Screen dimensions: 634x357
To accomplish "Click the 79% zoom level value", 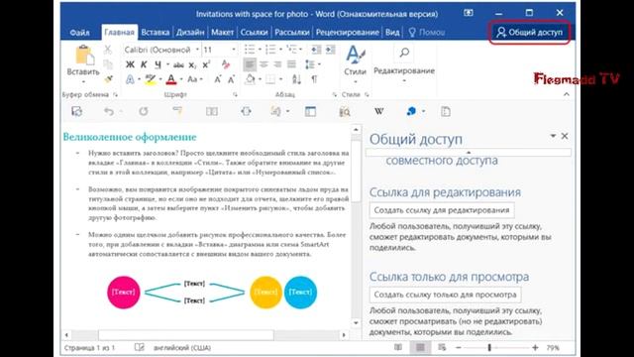I will tap(553, 348).
